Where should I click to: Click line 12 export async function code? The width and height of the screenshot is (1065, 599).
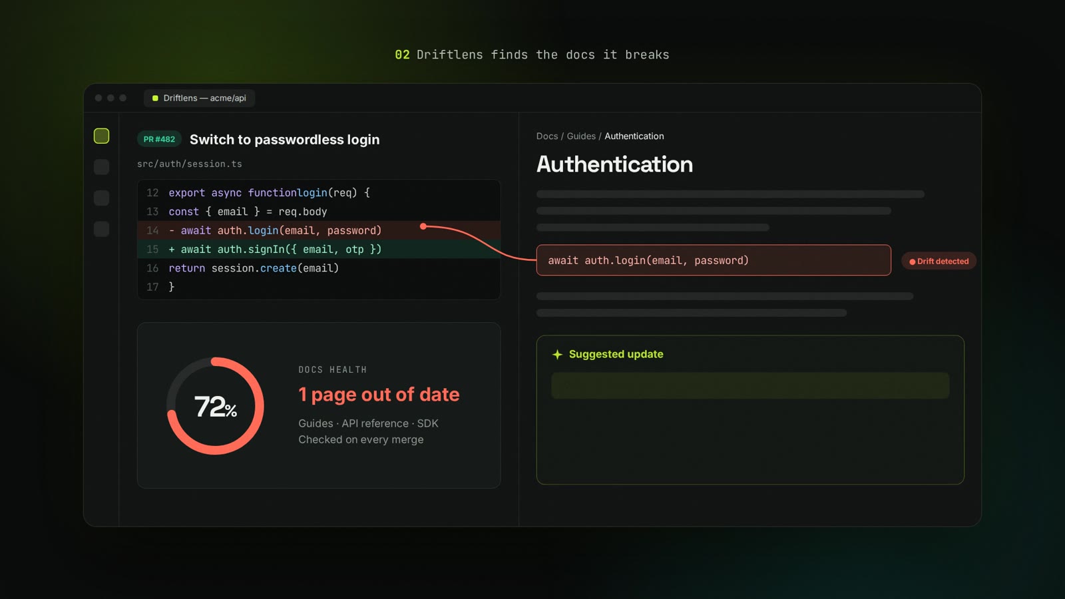(319, 192)
